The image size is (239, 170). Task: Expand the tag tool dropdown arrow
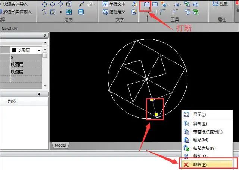168,4
